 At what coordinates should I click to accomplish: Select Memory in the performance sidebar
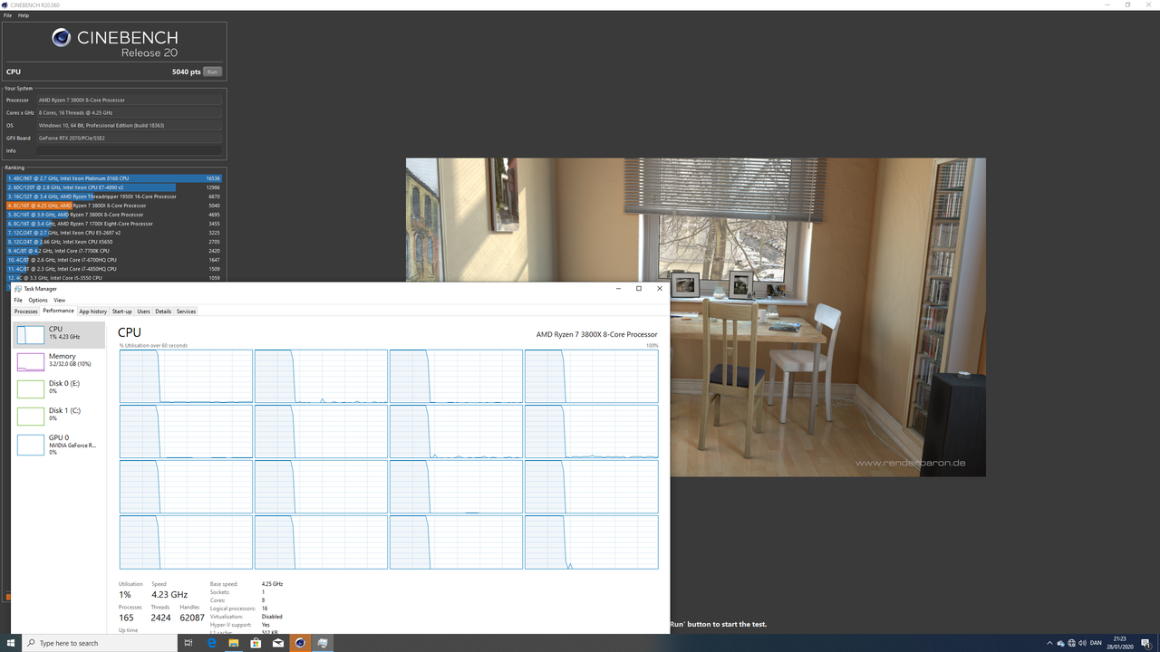[59, 361]
